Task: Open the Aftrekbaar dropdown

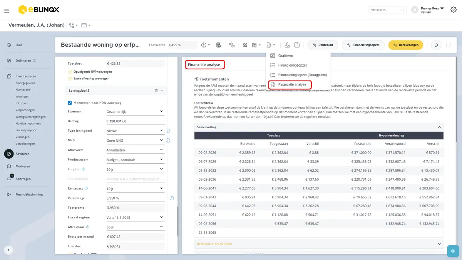Action: (x=135, y=227)
